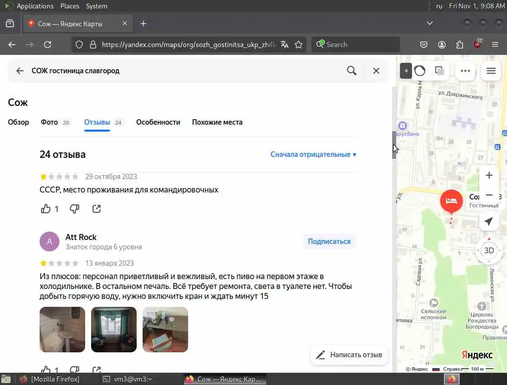Open the Справка link on the map
The width and height of the screenshot is (507, 385).
[x=453, y=369]
